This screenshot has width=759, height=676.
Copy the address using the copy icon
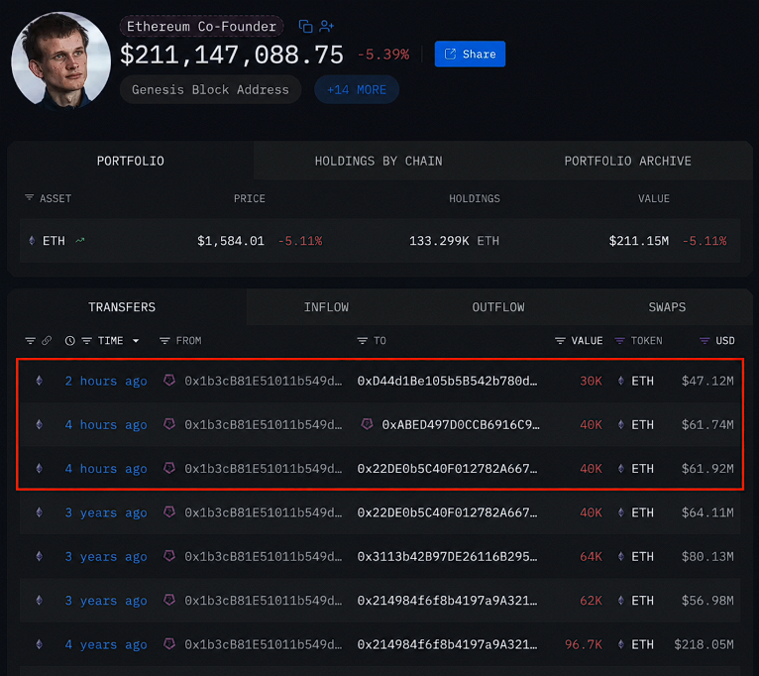click(305, 26)
